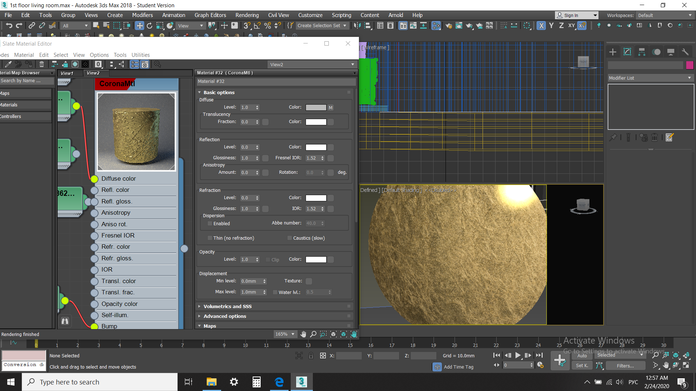Open the Utilities wrench tab

(685, 52)
